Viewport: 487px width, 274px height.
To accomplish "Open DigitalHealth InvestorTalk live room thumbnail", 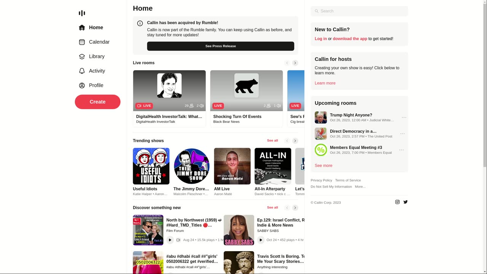I will [169, 91].
